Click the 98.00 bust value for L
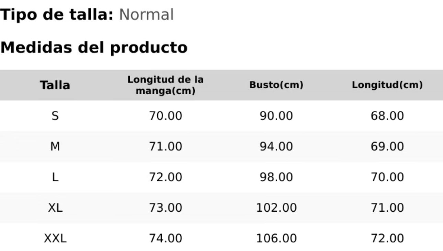Screen dimensions: 443x251 click(276, 177)
